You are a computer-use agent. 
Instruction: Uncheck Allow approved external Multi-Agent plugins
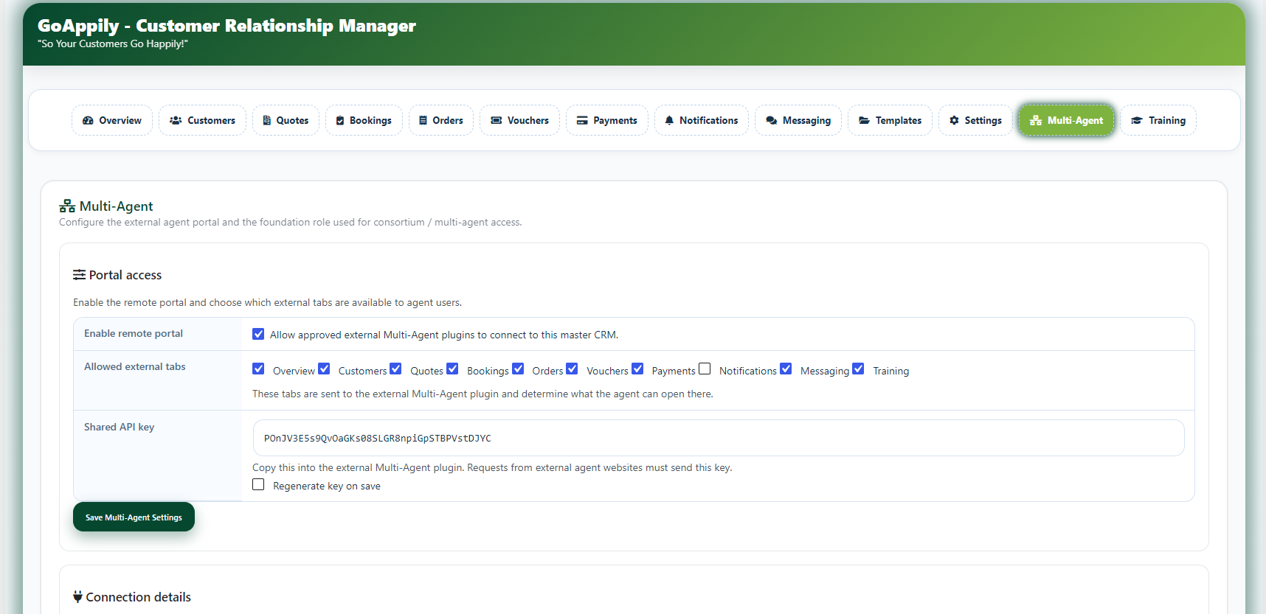click(258, 334)
